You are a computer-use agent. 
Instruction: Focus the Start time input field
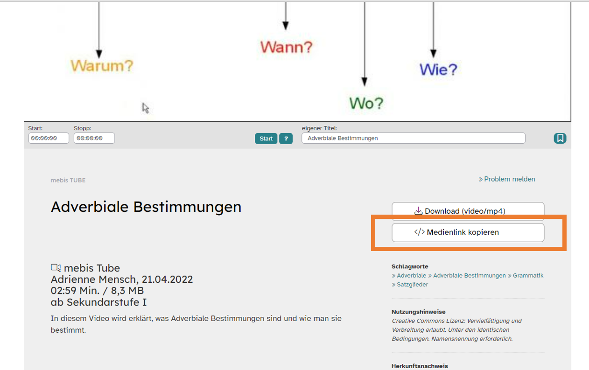click(49, 138)
